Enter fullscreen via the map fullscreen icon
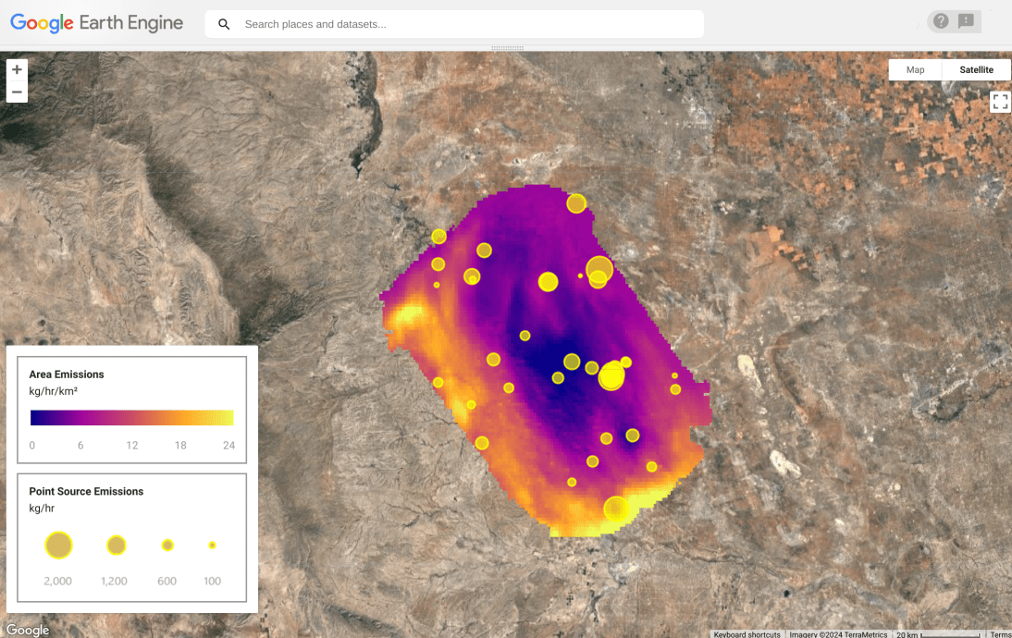The height and width of the screenshot is (638, 1012). click(1000, 102)
